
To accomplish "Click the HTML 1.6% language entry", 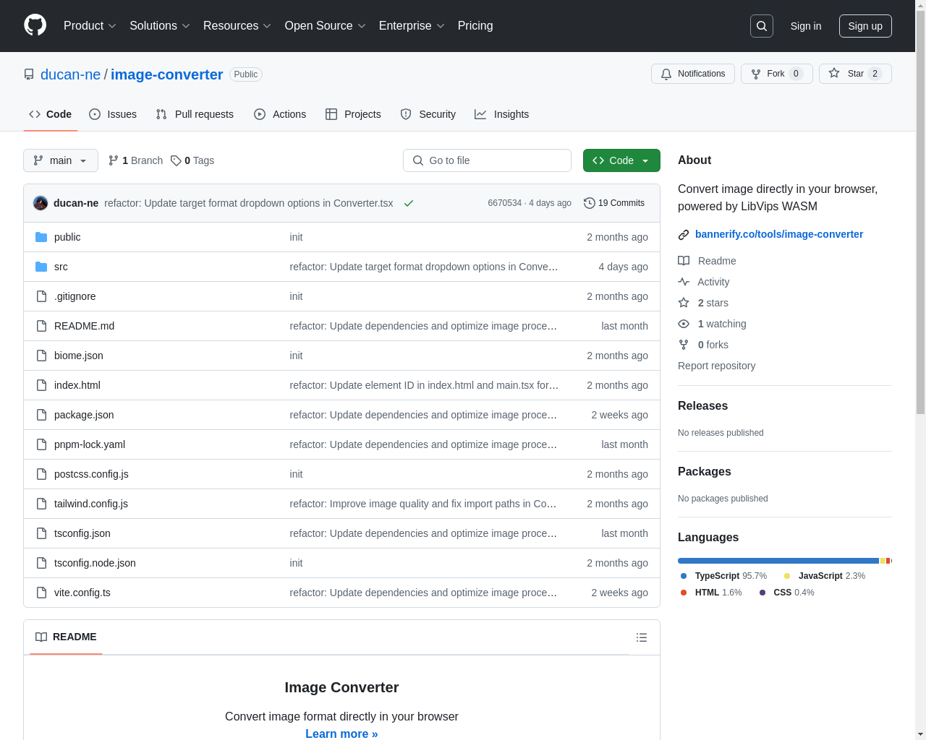I will tap(711, 593).
